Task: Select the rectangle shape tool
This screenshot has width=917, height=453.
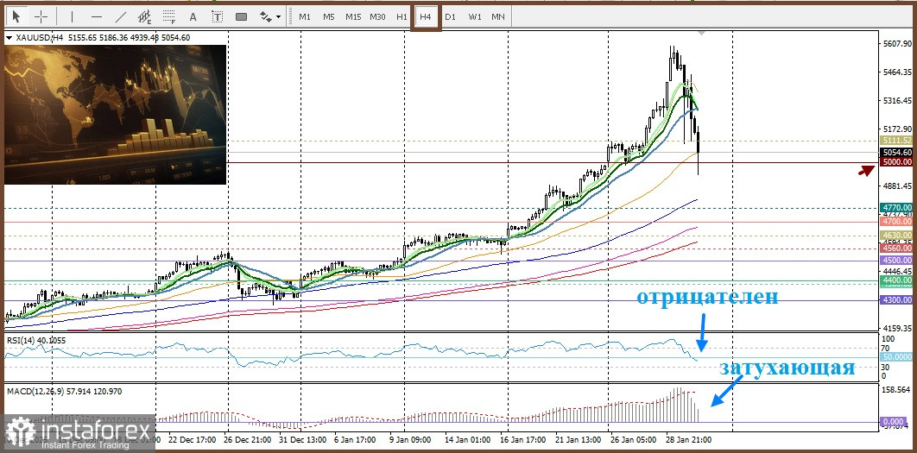Action: [x=241, y=16]
